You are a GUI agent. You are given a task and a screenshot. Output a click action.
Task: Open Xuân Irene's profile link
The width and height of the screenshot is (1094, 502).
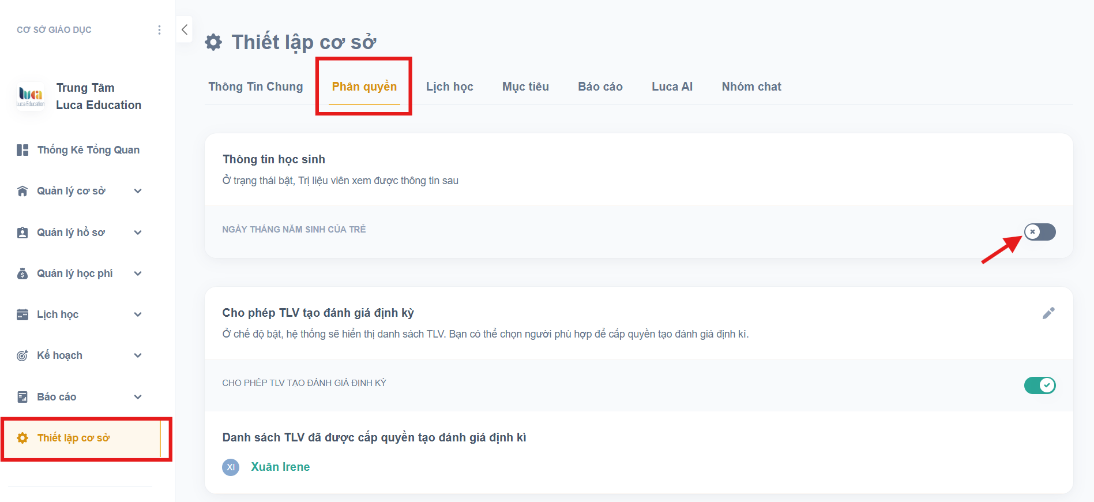coord(280,467)
